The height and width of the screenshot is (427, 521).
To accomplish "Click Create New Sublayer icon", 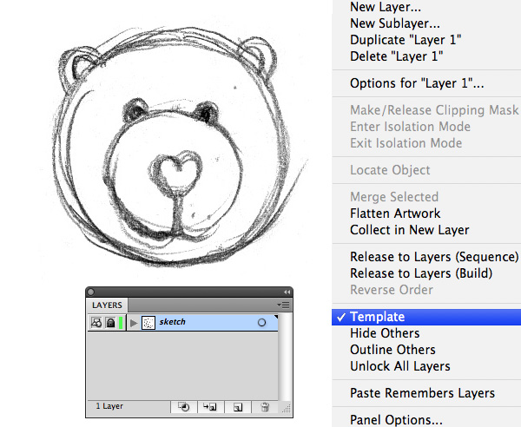I will pyautogui.click(x=210, y=407).
